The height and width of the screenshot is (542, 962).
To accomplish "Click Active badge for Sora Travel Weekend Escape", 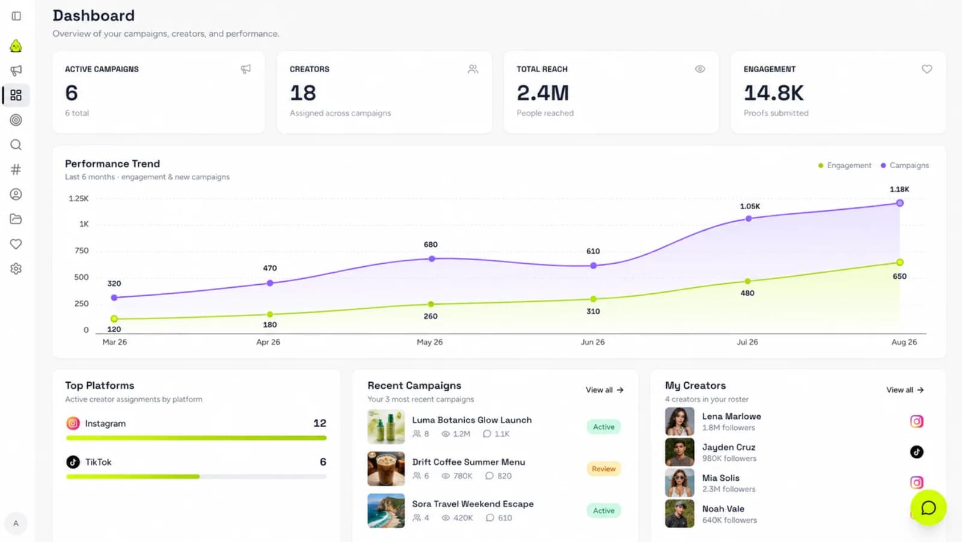I will tap(604, 511).
